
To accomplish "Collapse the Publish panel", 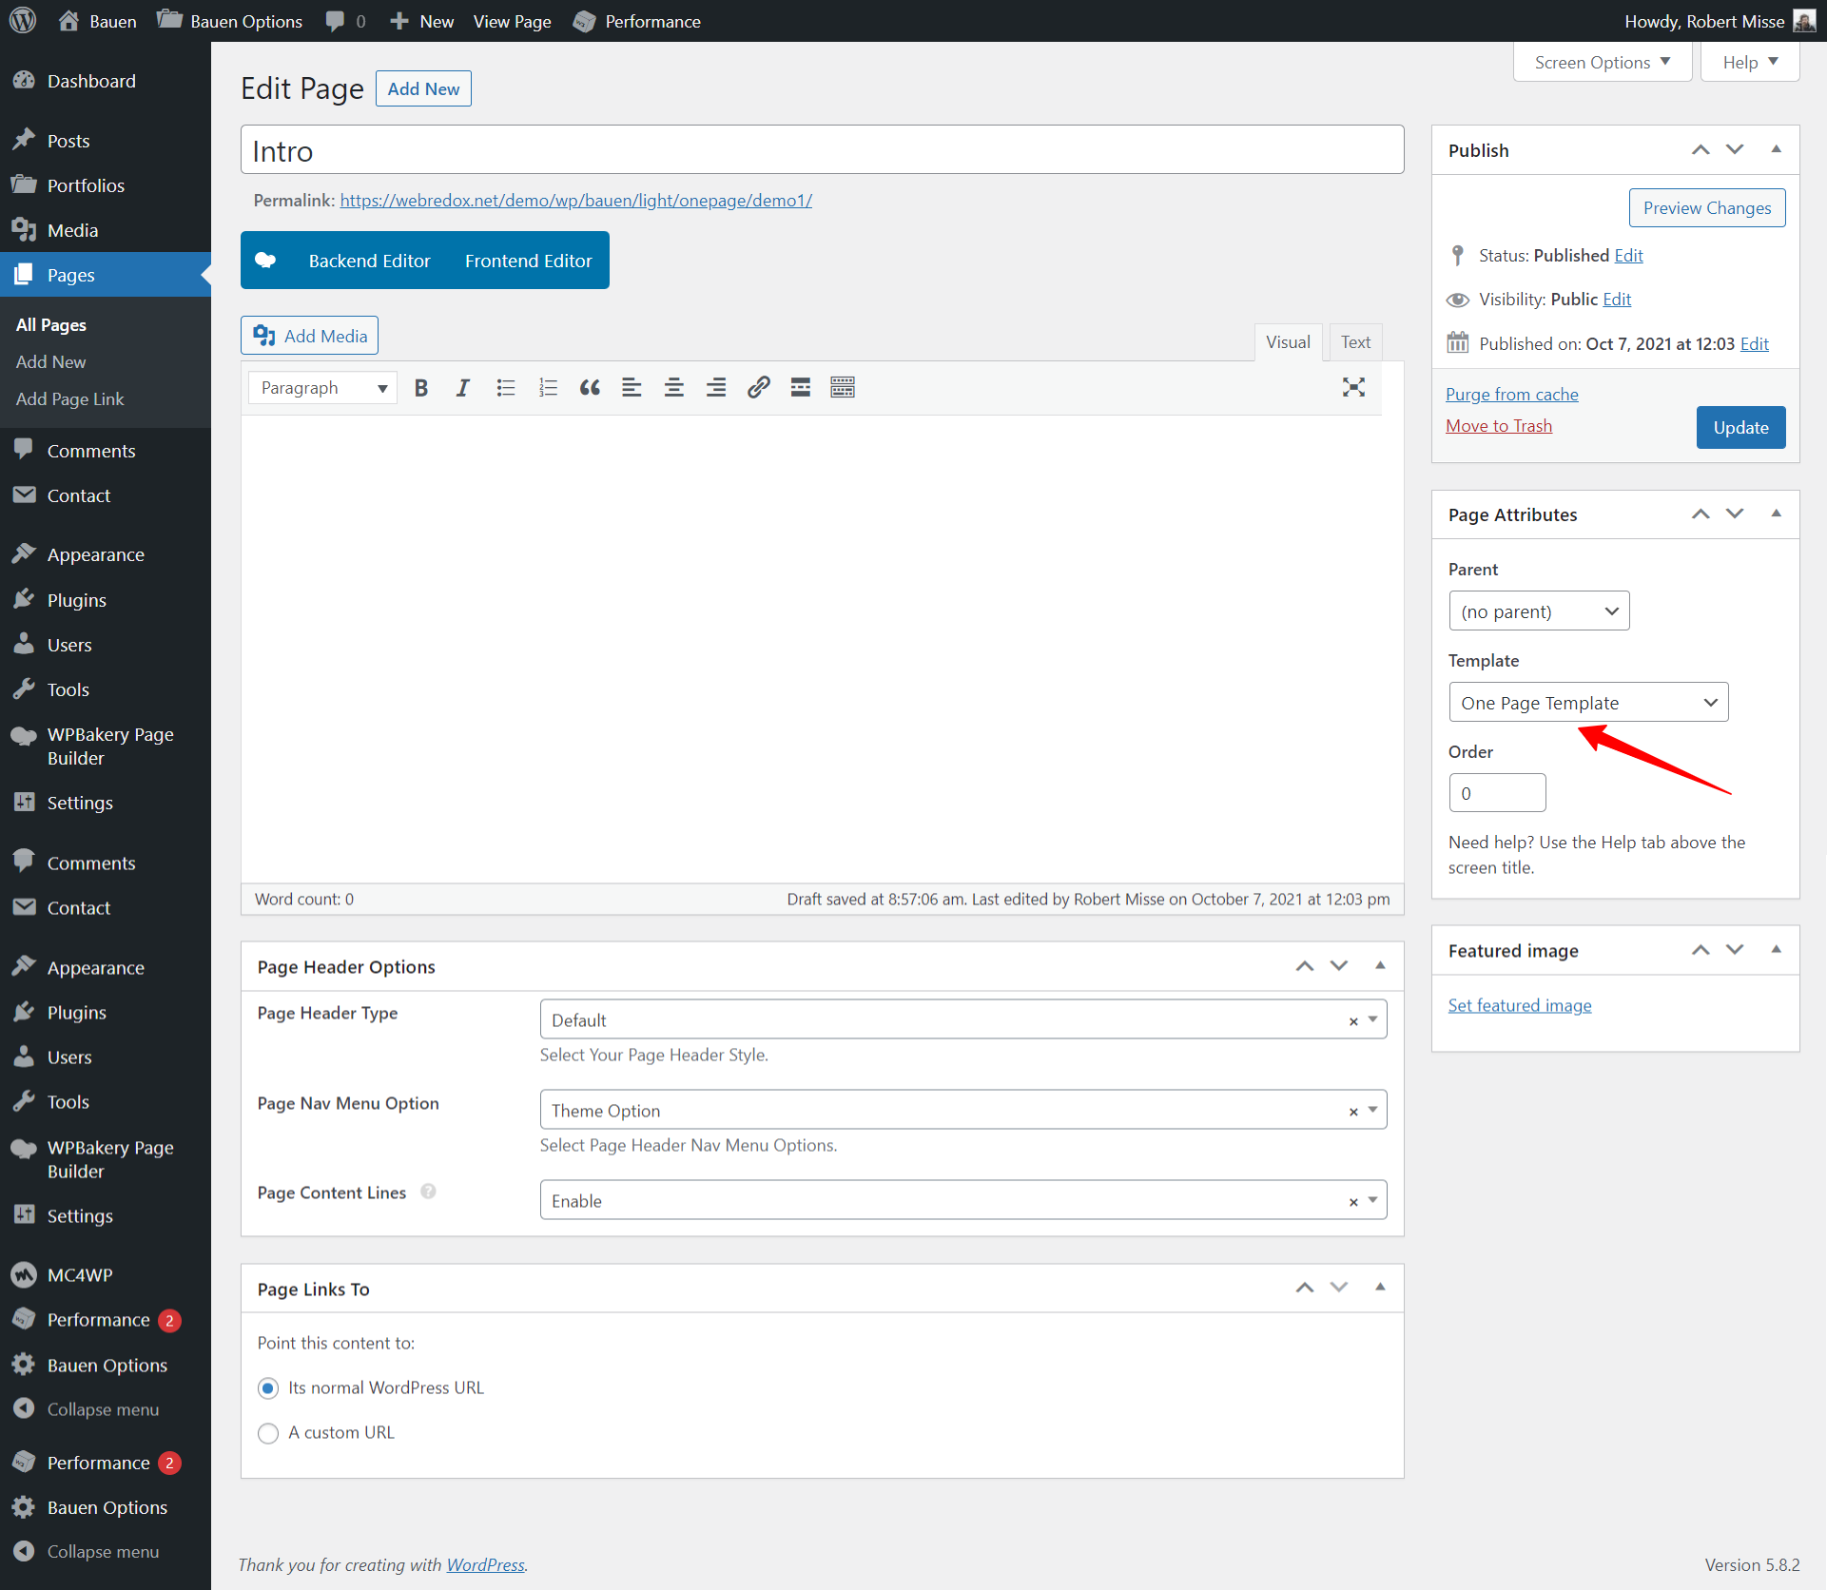I will [x=1776, y=149].
